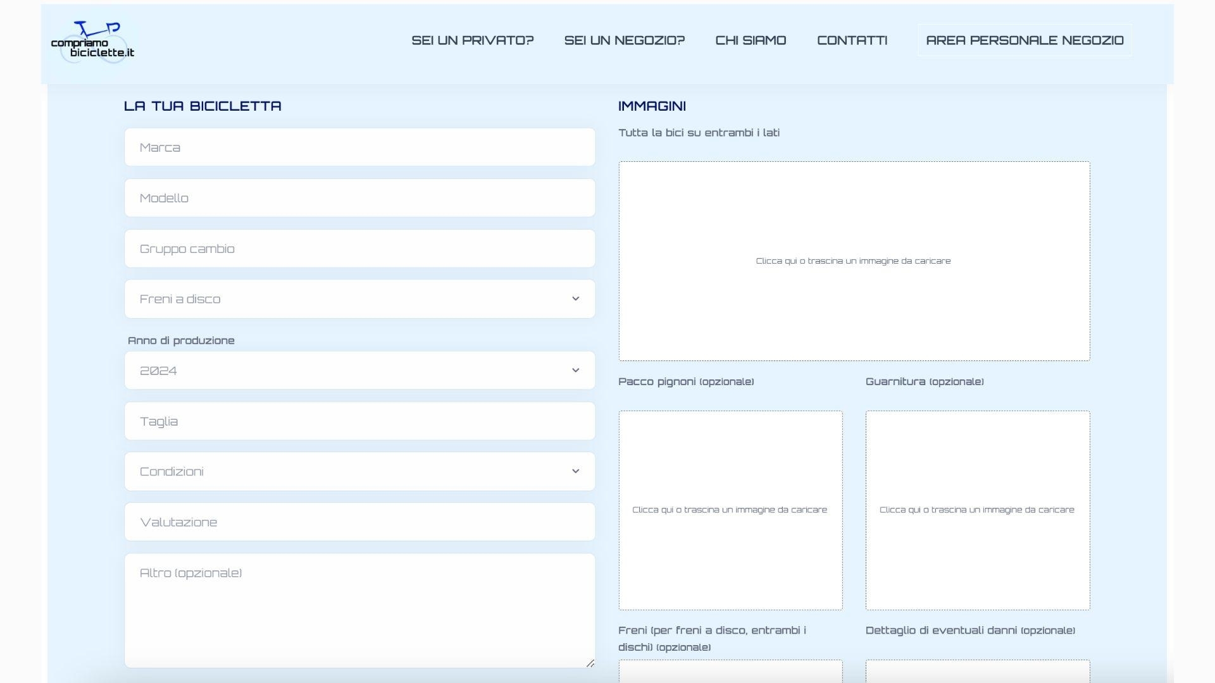Click the Freni image upload box
Image resolution: width=1215 pixels, height=683 pixels.
tap(730, 671)
